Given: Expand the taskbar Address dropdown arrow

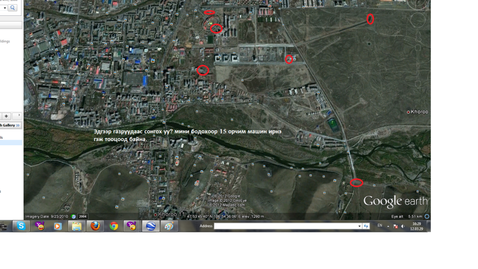Looking at the screenshot, I should 359,226.
